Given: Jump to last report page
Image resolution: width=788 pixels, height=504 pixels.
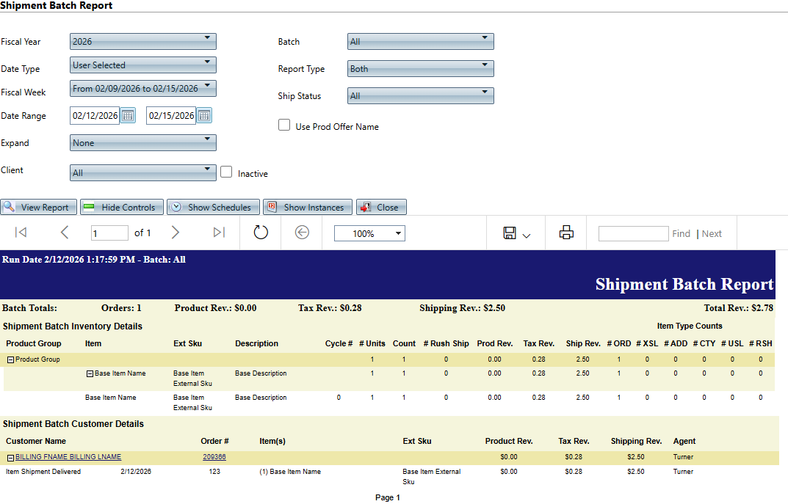Looking at the screenshot, I should [219, 233].
